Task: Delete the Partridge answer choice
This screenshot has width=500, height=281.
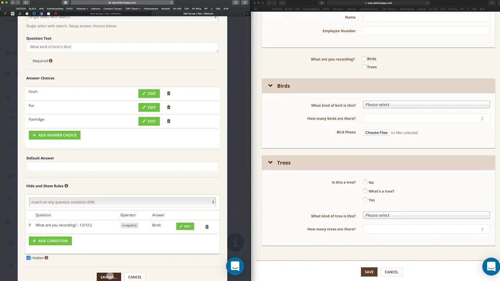Action: click(x=169, y=121)
